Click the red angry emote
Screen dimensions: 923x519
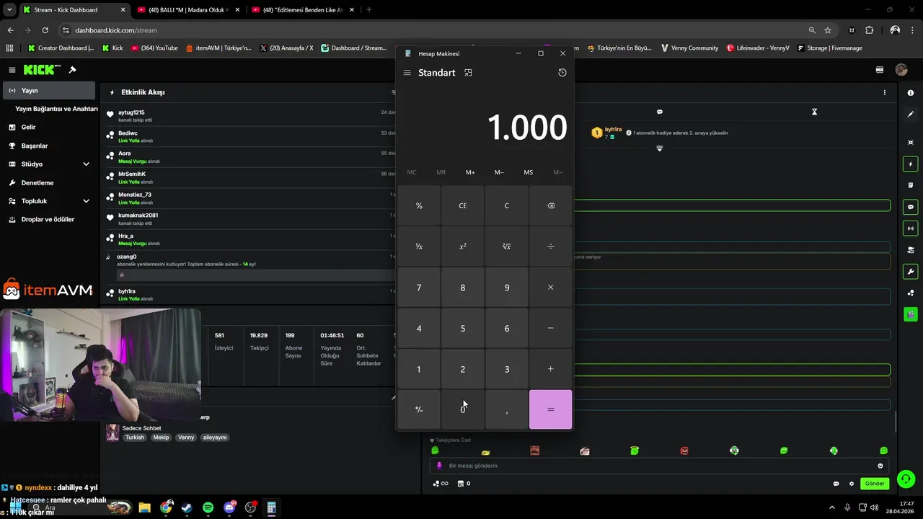684,451
